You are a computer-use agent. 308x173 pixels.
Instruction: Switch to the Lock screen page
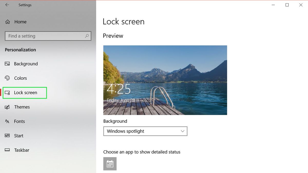[x=24, y=93]
